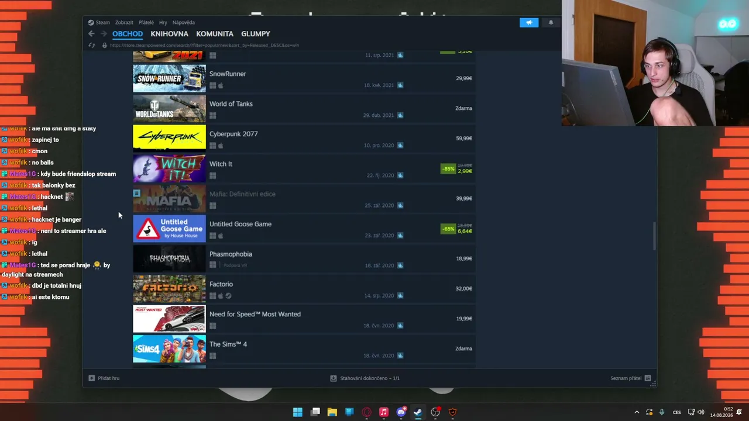The image size is (749, 421).
Task: Reload the Steam store page
Action: (91, 45)
